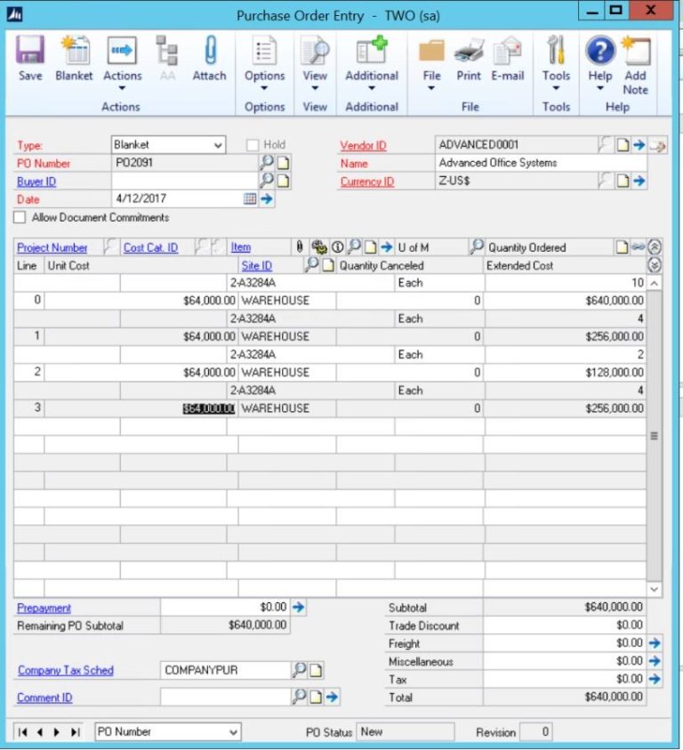Open the Date calendar picker icon
This screenshot has width=683, height=750.
250,198
